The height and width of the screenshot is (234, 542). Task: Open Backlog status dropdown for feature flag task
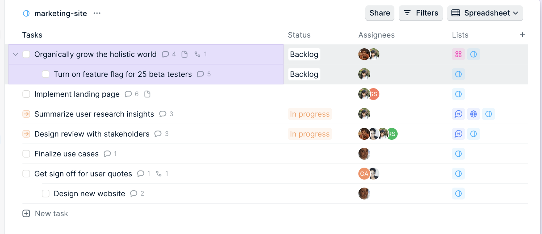click(304, 74)
